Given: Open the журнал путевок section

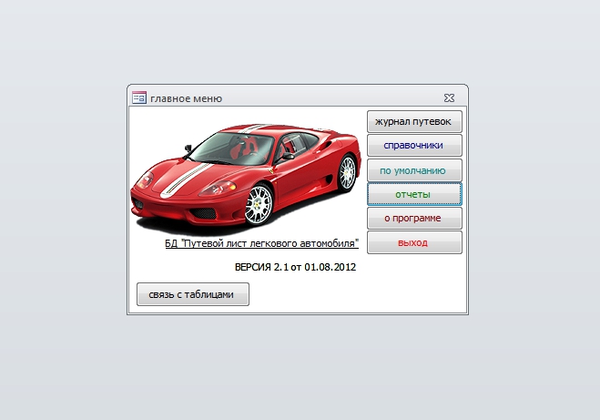Looking at the screenshot, I should (414, 121).
